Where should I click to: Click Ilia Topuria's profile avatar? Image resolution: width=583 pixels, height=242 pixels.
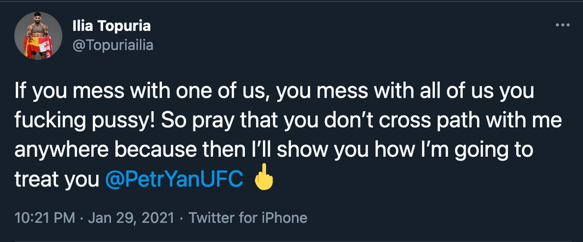(39, 35)
